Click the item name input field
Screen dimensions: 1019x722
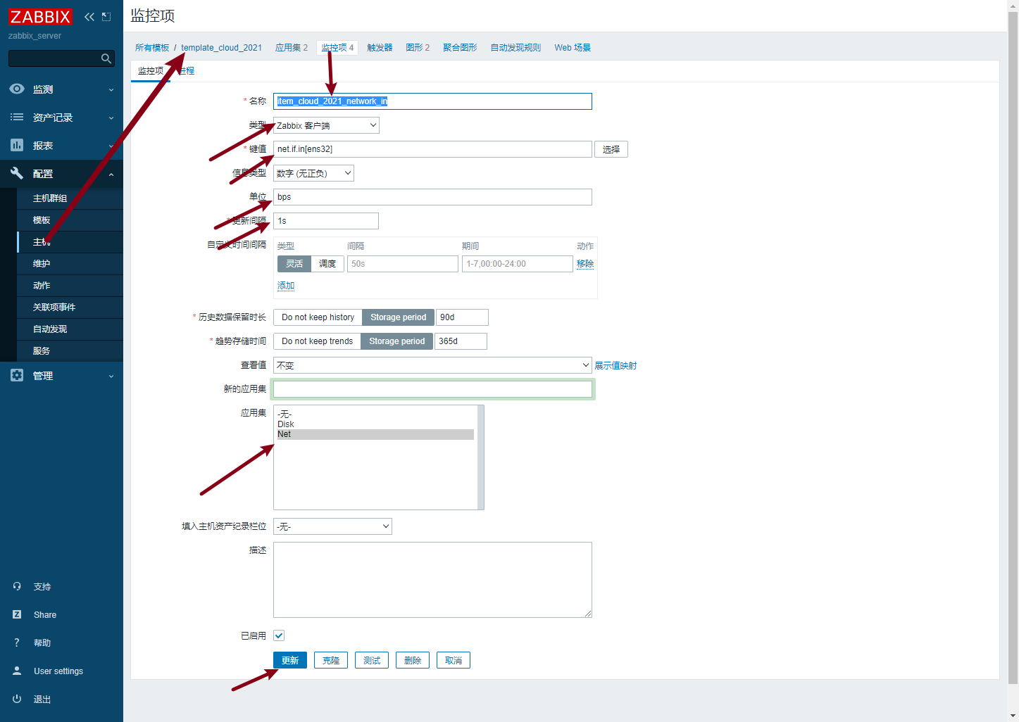coord(432,101)
